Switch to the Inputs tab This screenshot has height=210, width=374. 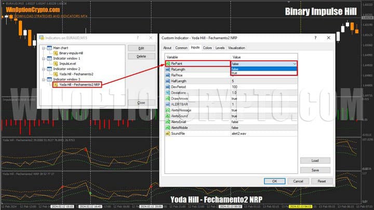[195, 47]
